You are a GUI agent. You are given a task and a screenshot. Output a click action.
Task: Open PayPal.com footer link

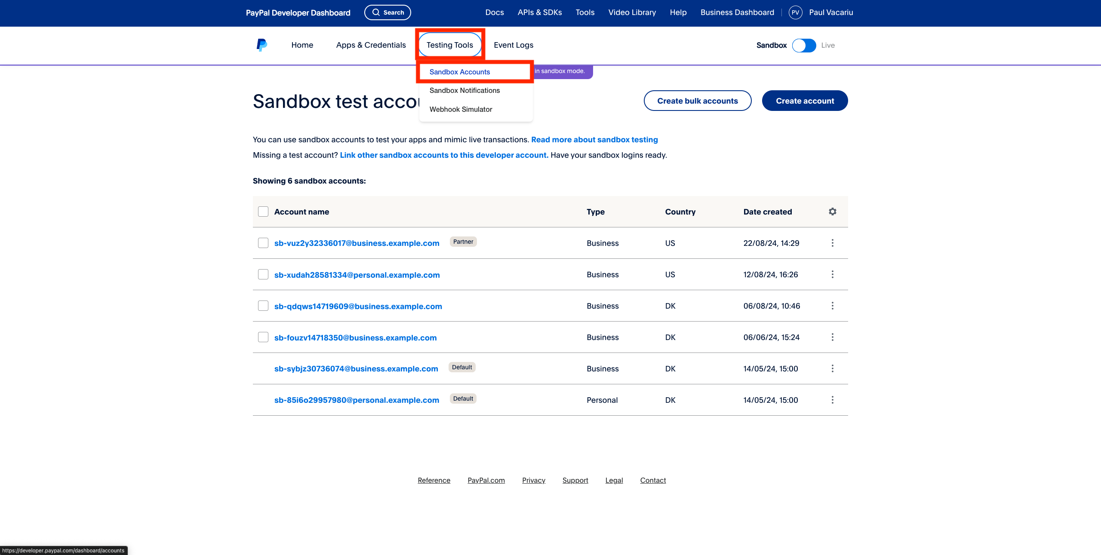[486, 480]
